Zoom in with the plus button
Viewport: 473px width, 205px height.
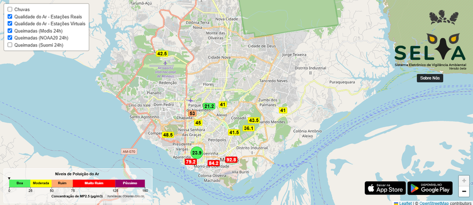[464, 181]
